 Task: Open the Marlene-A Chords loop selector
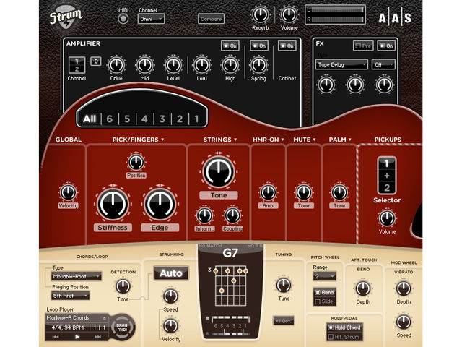click(x=77, y=318)
